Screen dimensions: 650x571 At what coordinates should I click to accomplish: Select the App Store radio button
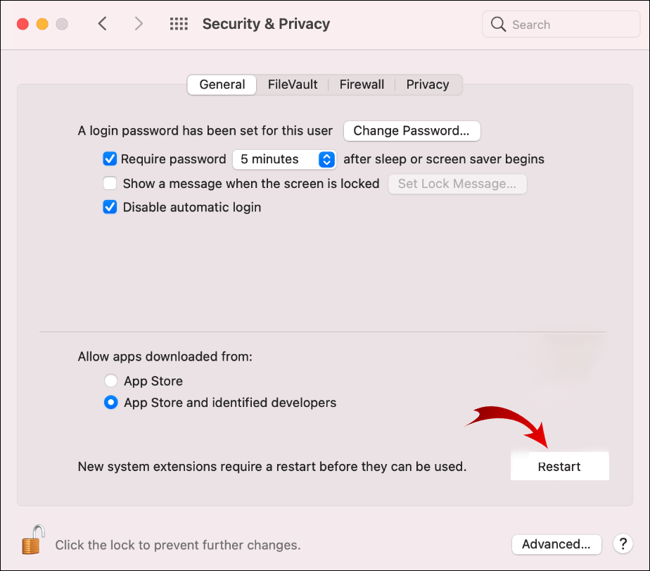click(110, 381)
